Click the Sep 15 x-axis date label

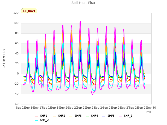click(20, 108)
